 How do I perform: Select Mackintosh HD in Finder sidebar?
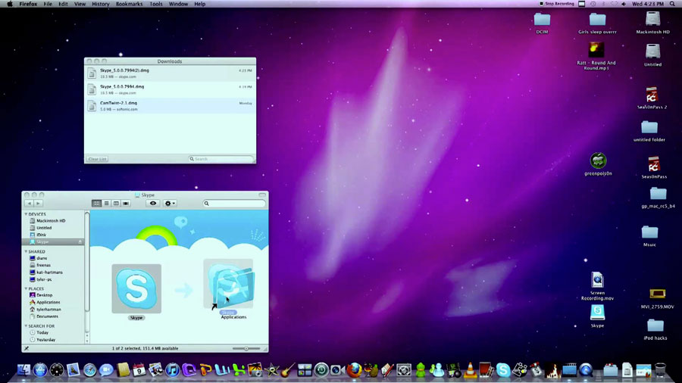point(51,220)
